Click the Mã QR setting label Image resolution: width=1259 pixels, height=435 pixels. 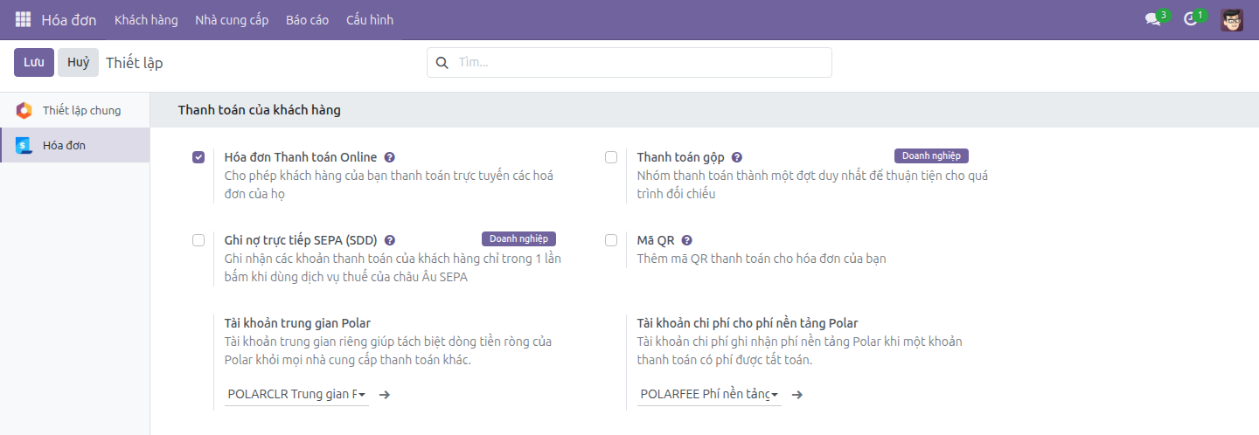[x=656, y=240]
